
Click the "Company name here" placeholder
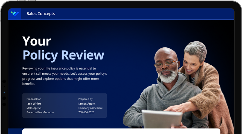pyautogui.click(x=91, y=108)
